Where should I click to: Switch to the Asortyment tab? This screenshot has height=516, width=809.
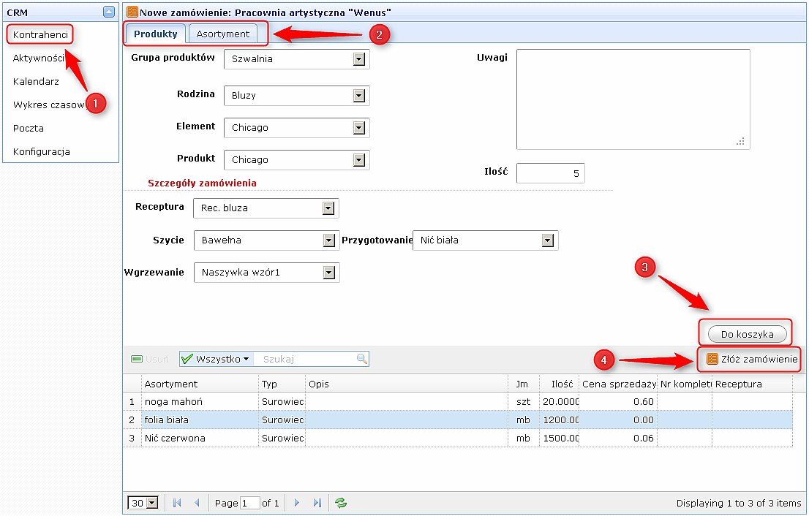[x=222, y=34]
